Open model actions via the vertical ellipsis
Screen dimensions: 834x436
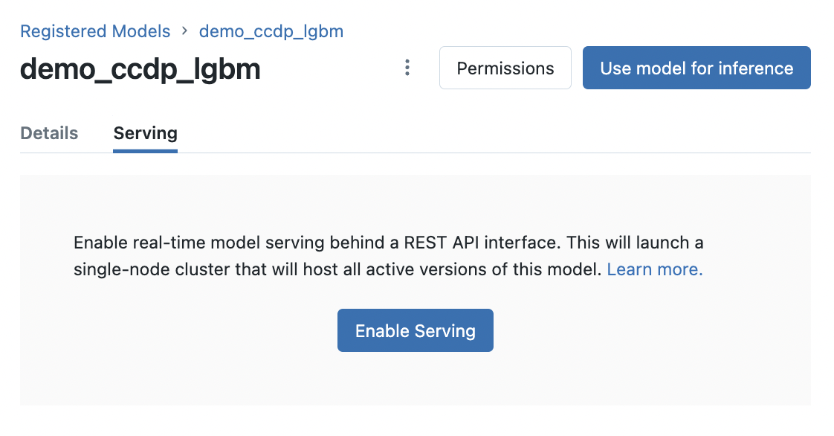coord(407,68)
